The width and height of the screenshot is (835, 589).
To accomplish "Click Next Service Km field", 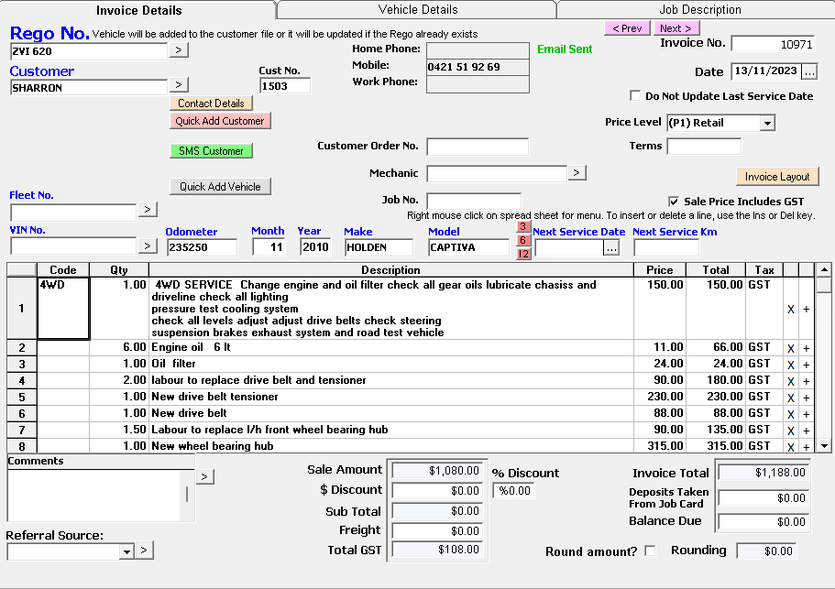I will 666,247.
